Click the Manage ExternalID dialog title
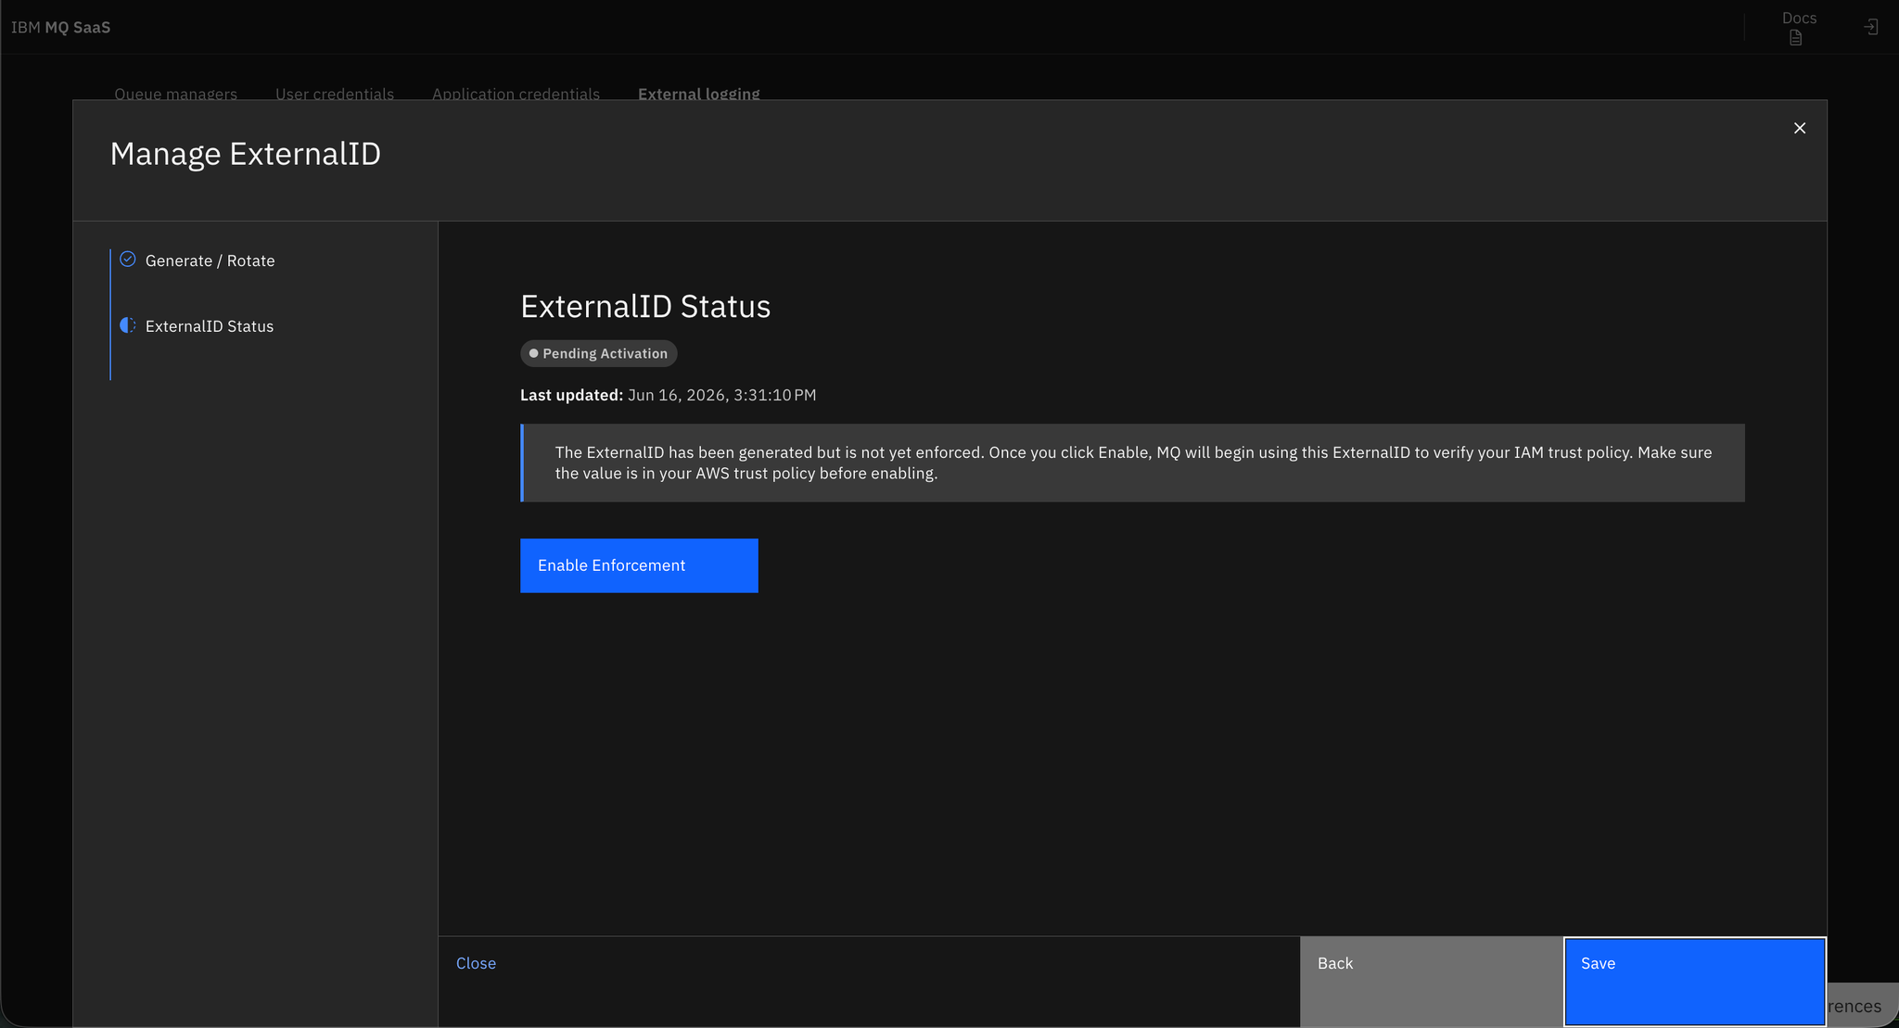 point(246,154)
